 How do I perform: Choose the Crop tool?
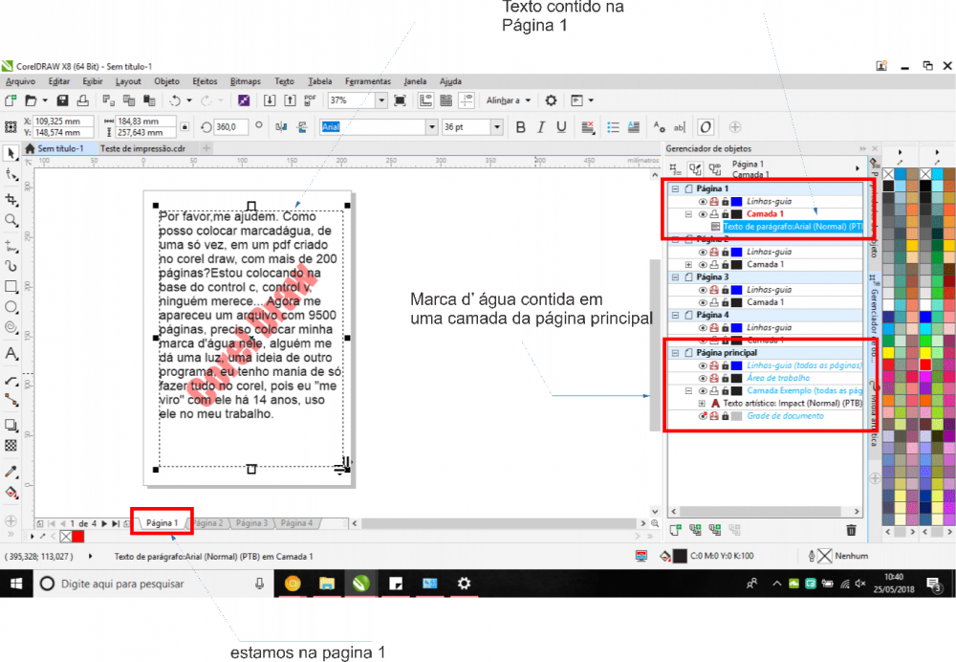pyautogui.click(x=11, y=199)
